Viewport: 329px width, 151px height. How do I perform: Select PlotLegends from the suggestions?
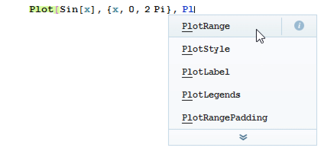[x=243, y=95]
